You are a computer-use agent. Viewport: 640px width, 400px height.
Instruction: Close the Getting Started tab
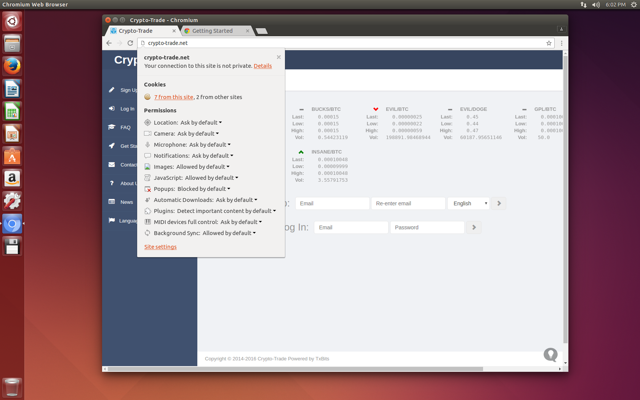(248, 31)
